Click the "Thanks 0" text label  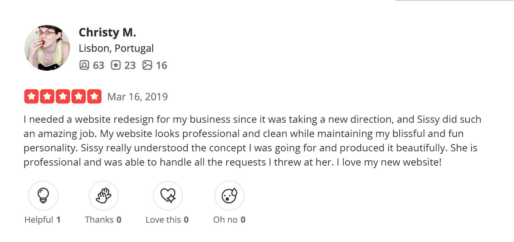(x=103, y=220)
